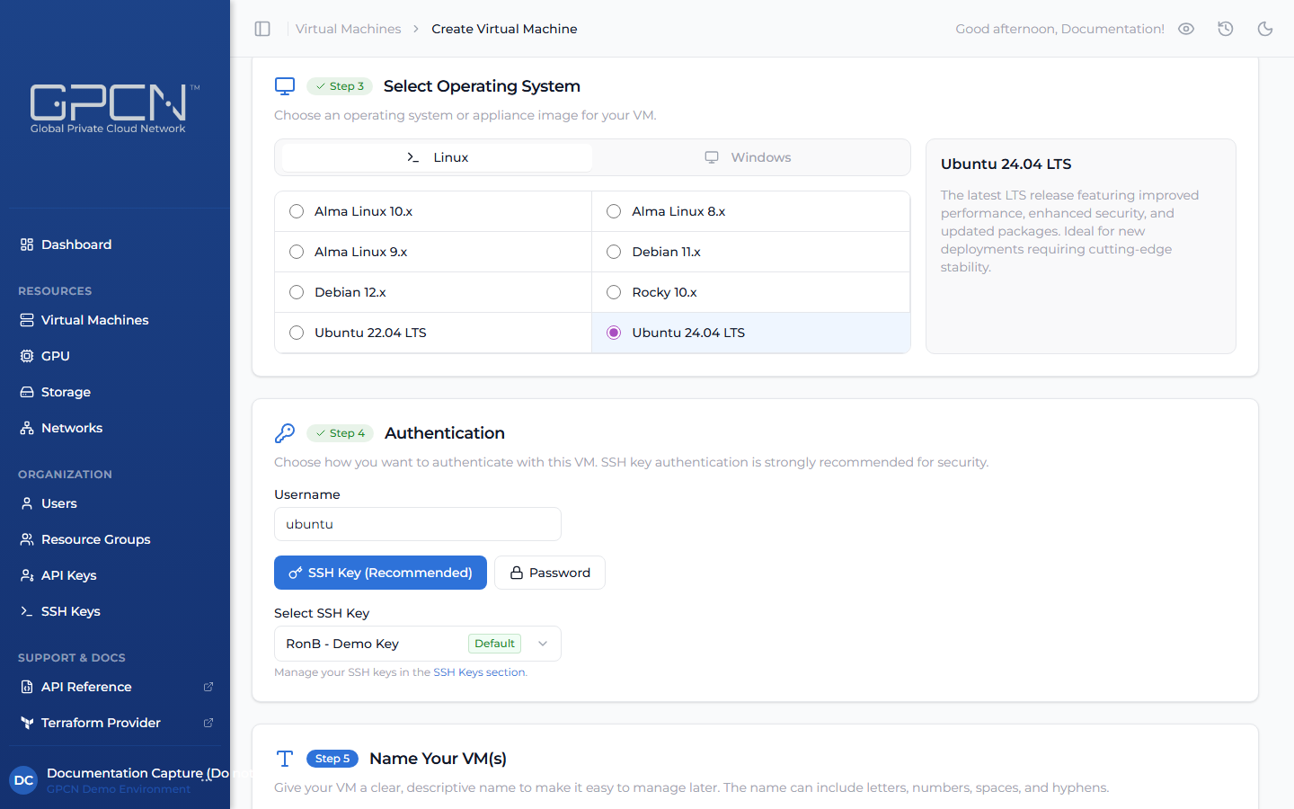Image resolution: width=1294 pixels, height=809 pixels.
Task: Click the Virtual Machines server icon
Action: [x=27, y=320]
